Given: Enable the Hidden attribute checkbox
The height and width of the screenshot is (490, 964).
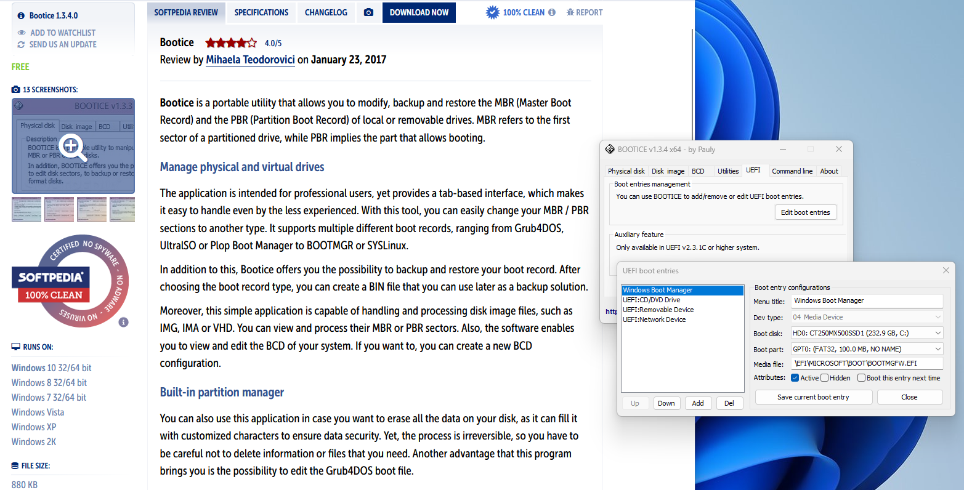Looking at the screenshot, I should tap(825, 378).
